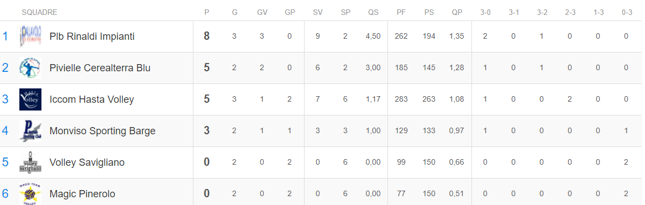Open the Plb Rinaldi Impianti team name
The height and width of the screenshot is (205, 645).
(x=92, y=36)
